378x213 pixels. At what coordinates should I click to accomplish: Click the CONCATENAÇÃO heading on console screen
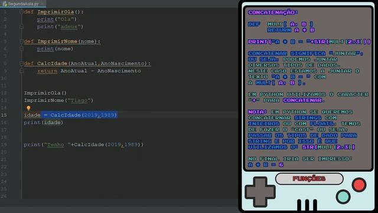[273, 12]
